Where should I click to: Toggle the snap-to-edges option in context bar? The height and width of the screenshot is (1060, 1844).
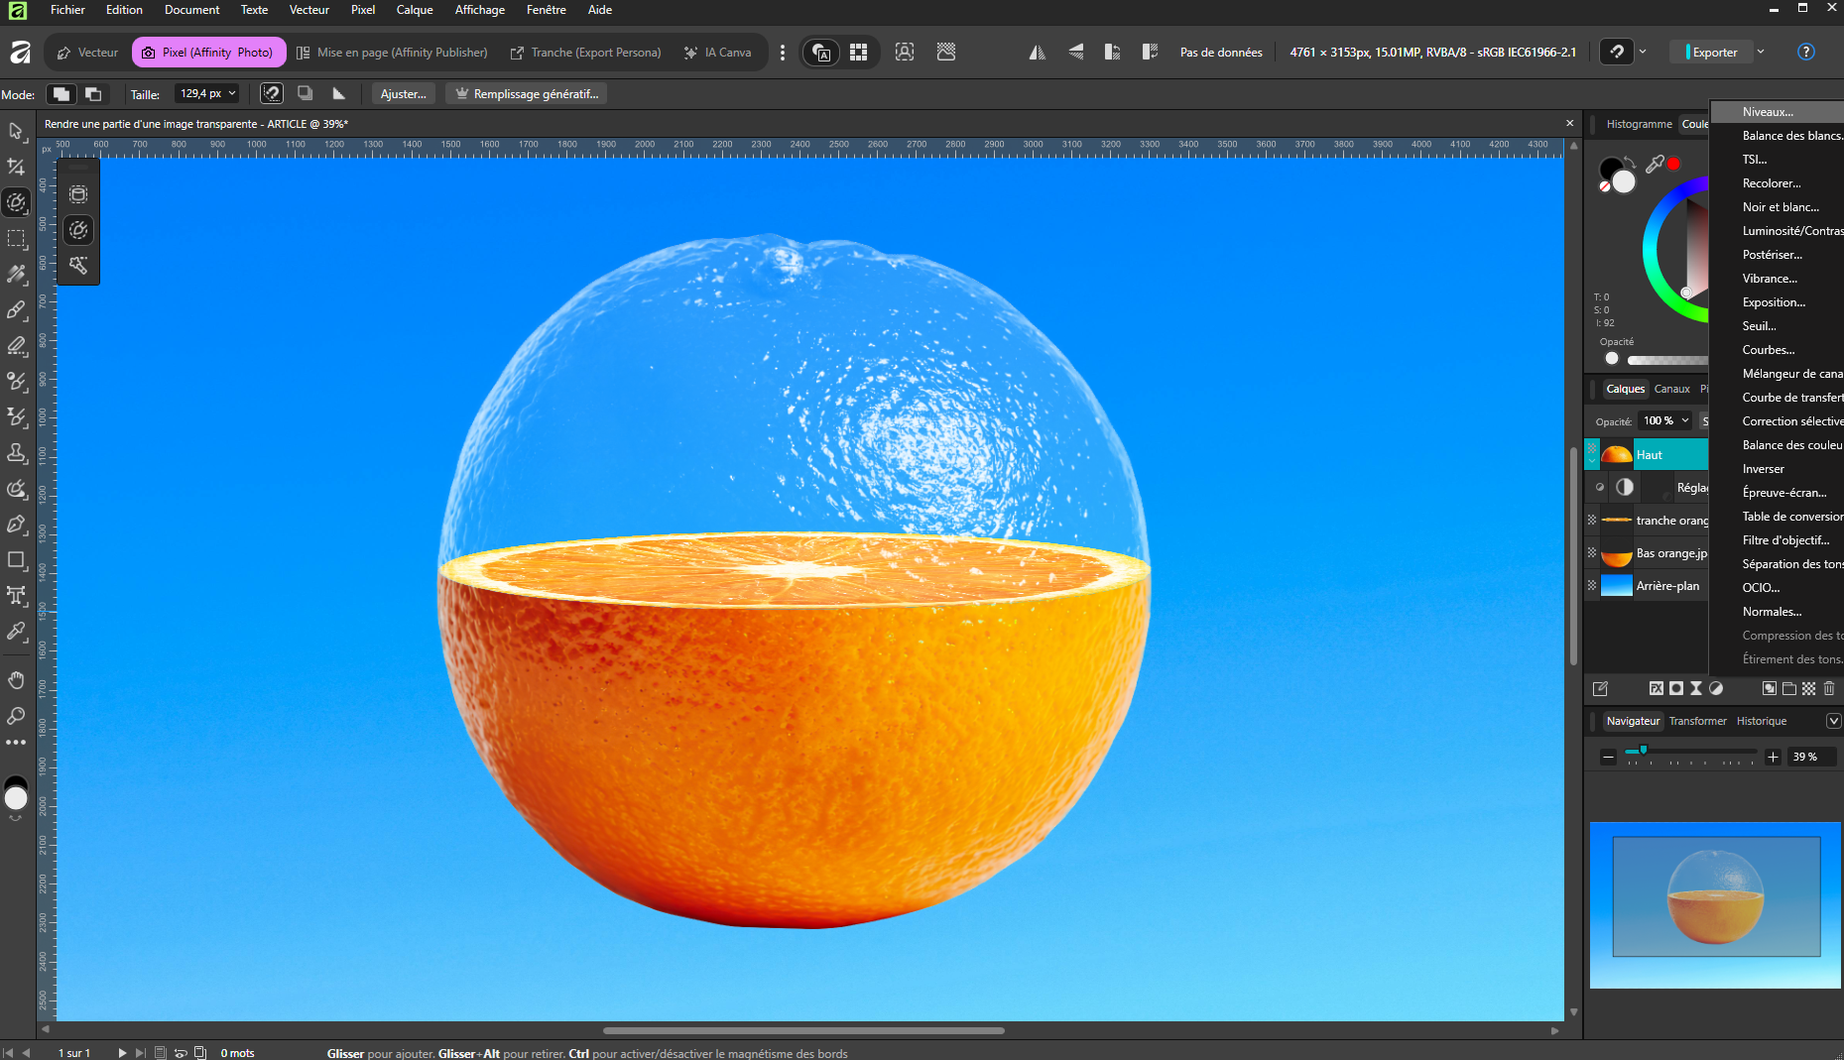click(x=272, y=93)
